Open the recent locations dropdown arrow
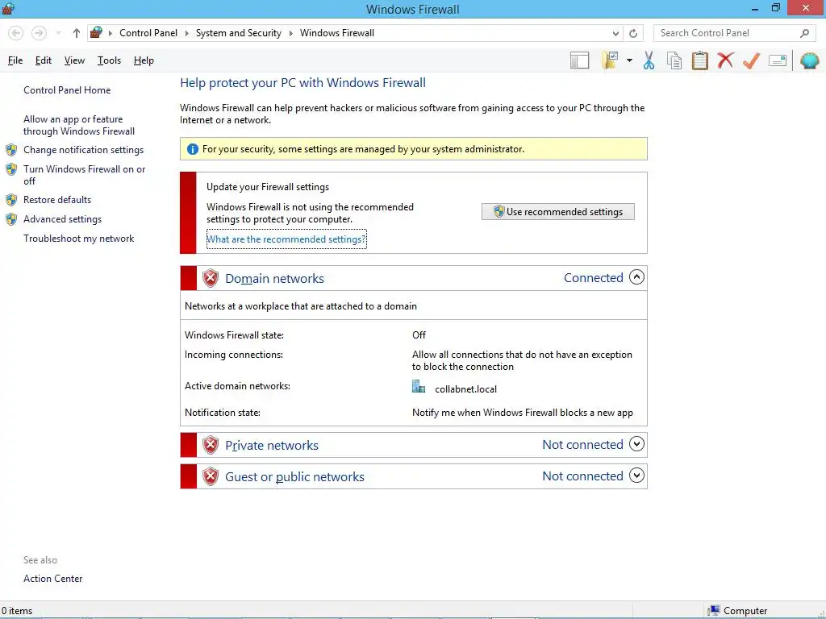The width and height of the screenshot is (826, 619). [x=58, y=33]
